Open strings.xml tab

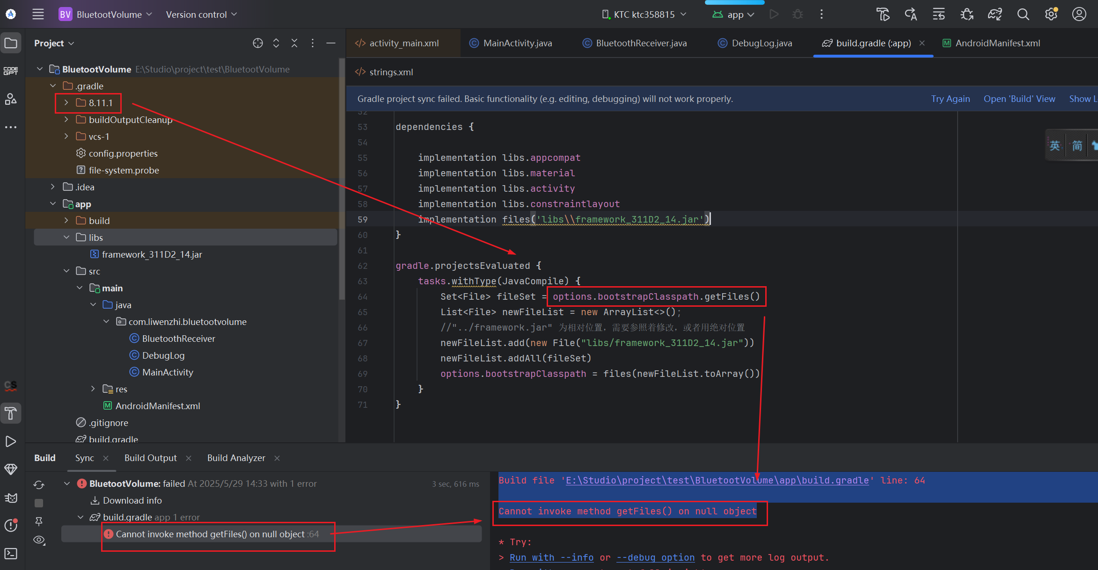(384, 72)
